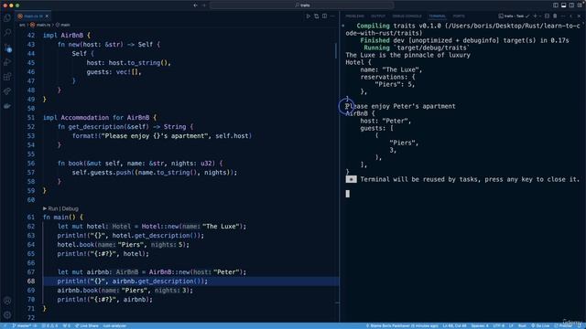Click the git blame Boris Paskhaver status item
Viewport: 586px width, 329px height.
(x=402, y=325)
